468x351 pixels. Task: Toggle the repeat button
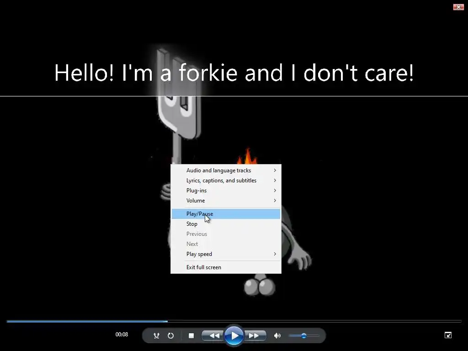171,335
